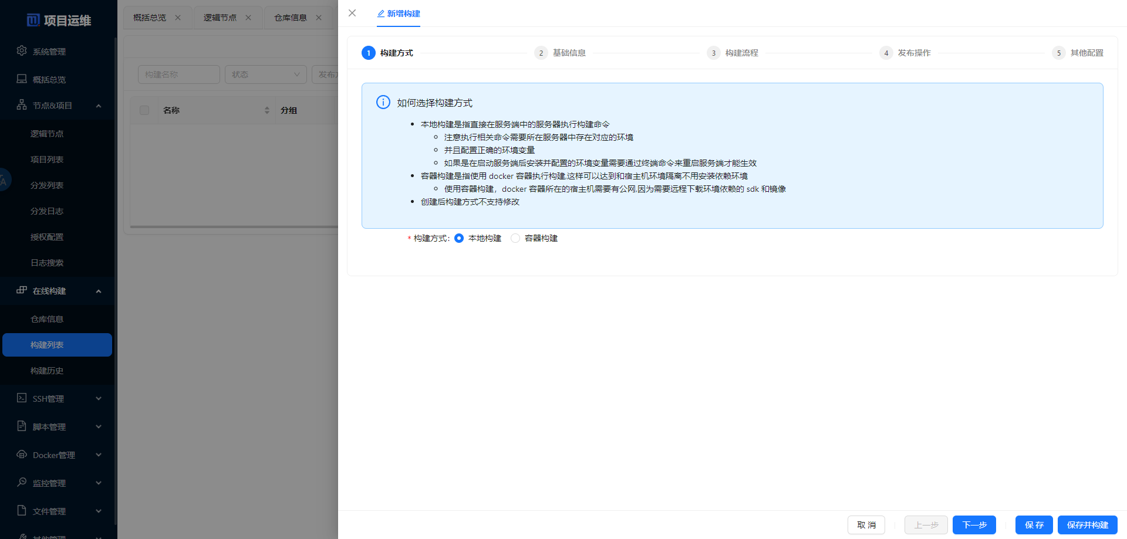Choose the 容器构建 radio option
Image resolution: width=1127 pixels, height=539 pixels.
[x=515, y=238]
